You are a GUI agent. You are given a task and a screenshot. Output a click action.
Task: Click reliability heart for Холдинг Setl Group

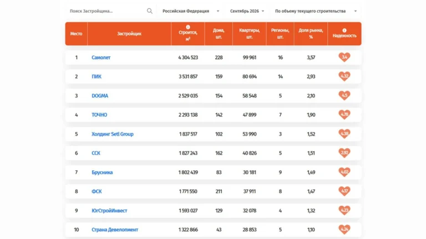[x=344, y=133]
